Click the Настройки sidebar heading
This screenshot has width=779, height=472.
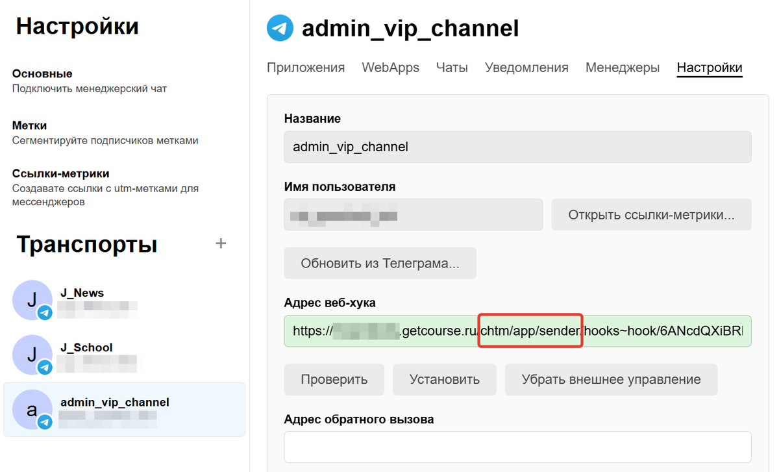click(77, 26)
